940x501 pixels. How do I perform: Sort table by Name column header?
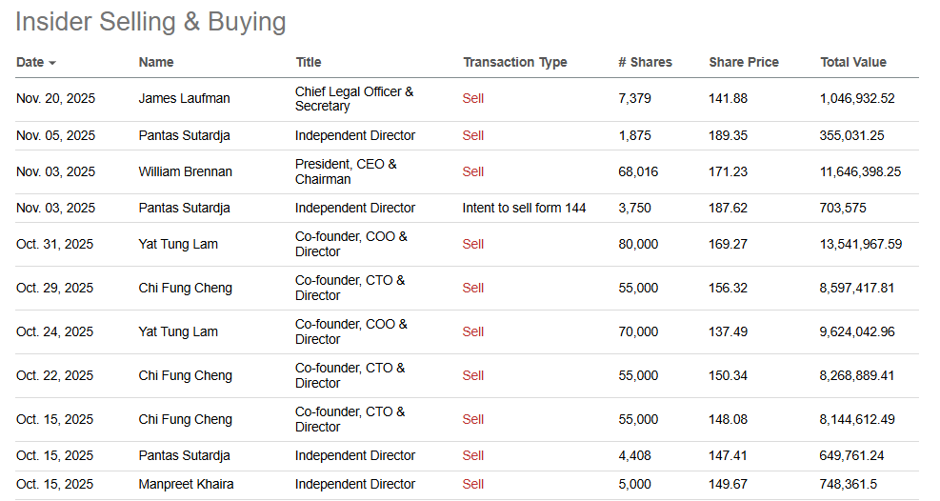click(156, 62)
